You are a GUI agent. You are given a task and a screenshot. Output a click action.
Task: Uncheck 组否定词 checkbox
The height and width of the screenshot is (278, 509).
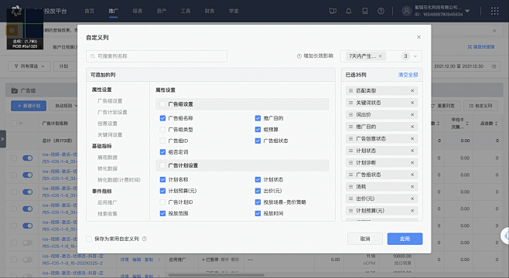click(162, 152)
